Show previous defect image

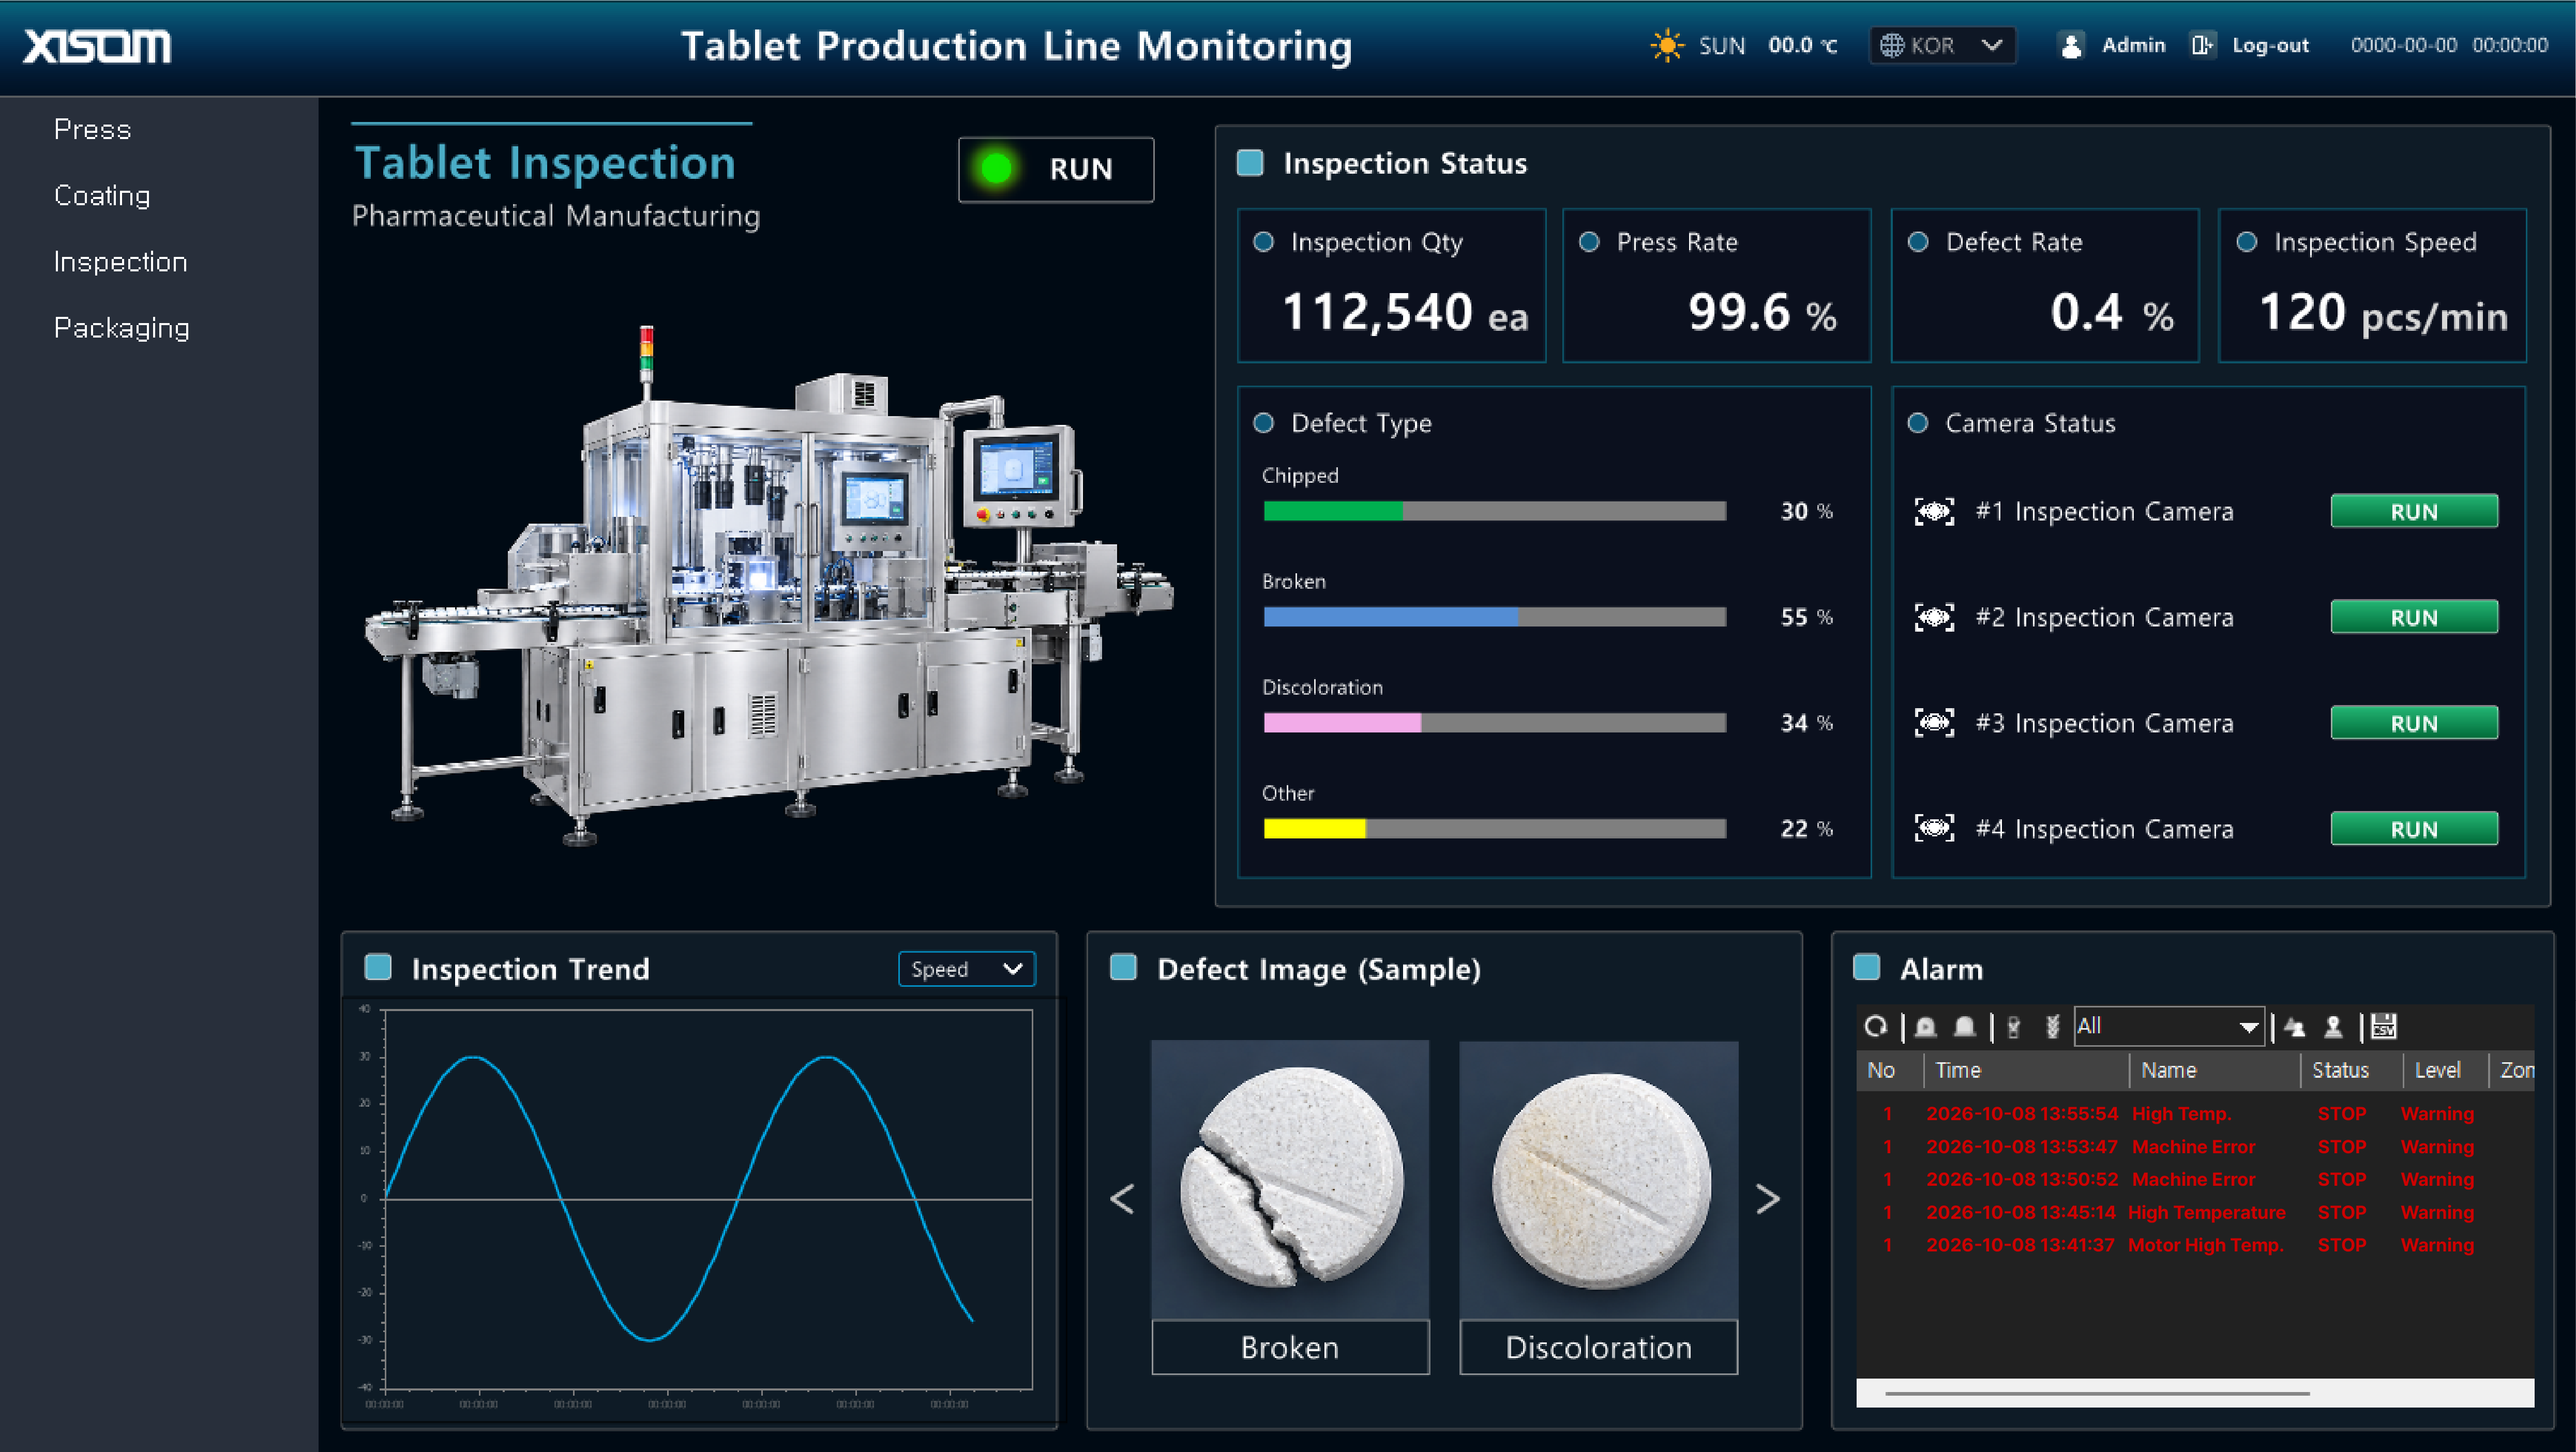click(1122, 1199)
